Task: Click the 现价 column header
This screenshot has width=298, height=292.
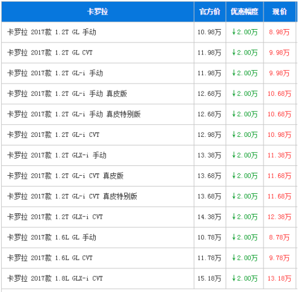Action: click(x=280, y=12)
